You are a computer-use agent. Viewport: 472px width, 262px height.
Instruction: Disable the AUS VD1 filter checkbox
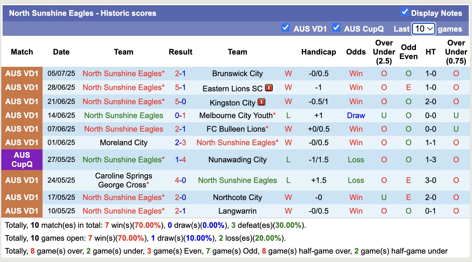click(286, 28)
